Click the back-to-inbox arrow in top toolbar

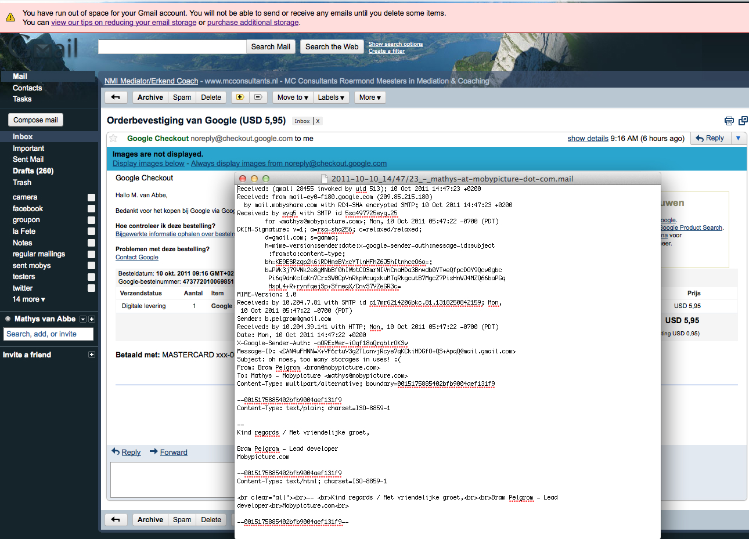116,97
